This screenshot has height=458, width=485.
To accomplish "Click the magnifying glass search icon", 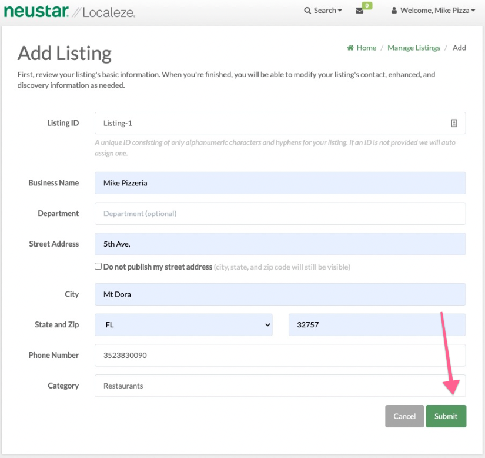I will click(307, 11).
